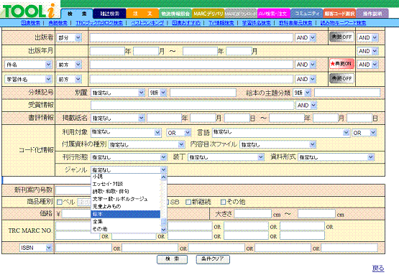Image resolution: width=399 pixels, height=275 pixels.
Task: Open the ISBN identifier-type dropdown
Action: [x=36, y=248]
